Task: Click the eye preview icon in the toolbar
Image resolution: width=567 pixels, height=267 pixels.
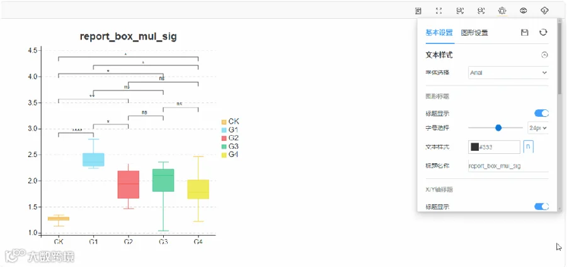Action: coord(524,11)
